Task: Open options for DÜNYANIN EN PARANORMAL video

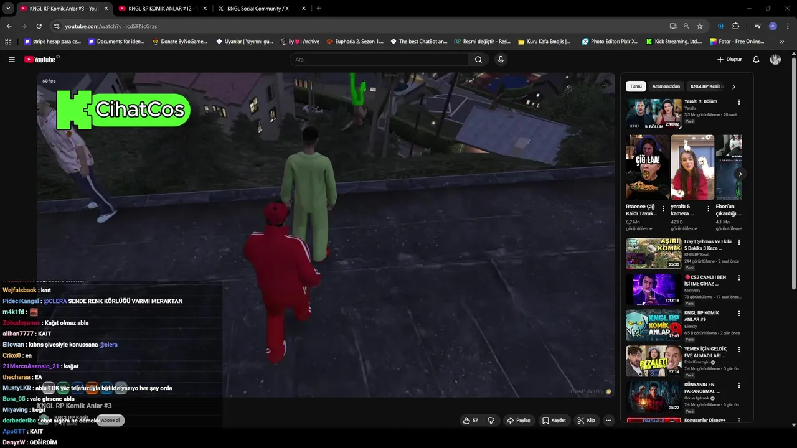Action: tap(739, 385)
